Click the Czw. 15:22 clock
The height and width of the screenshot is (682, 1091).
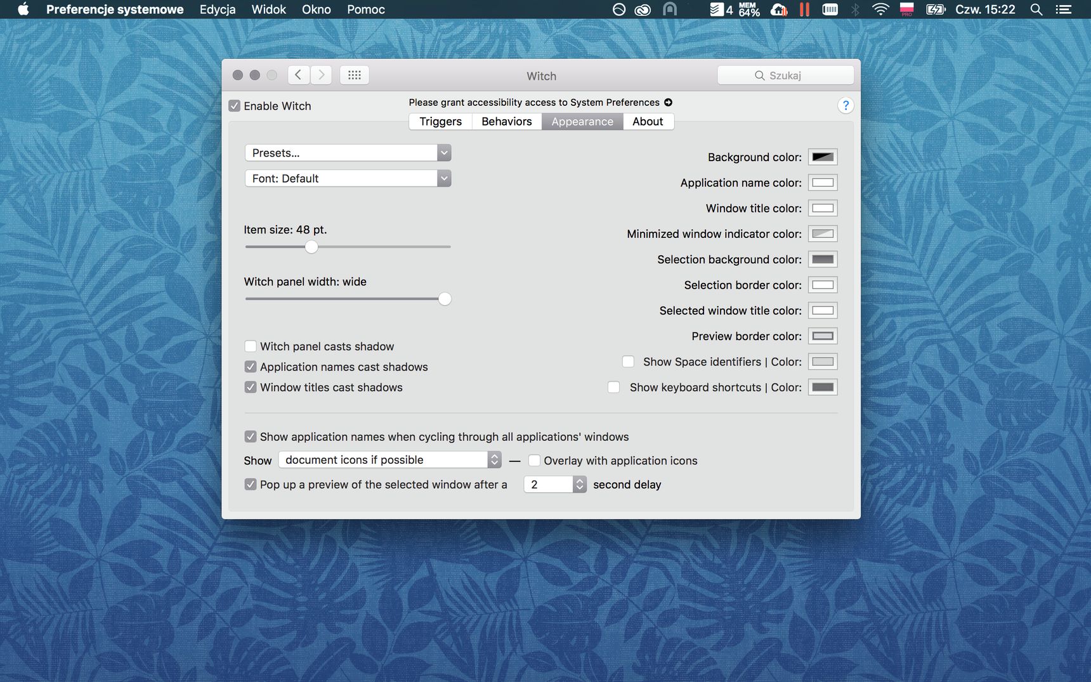(x=985, y=10)
